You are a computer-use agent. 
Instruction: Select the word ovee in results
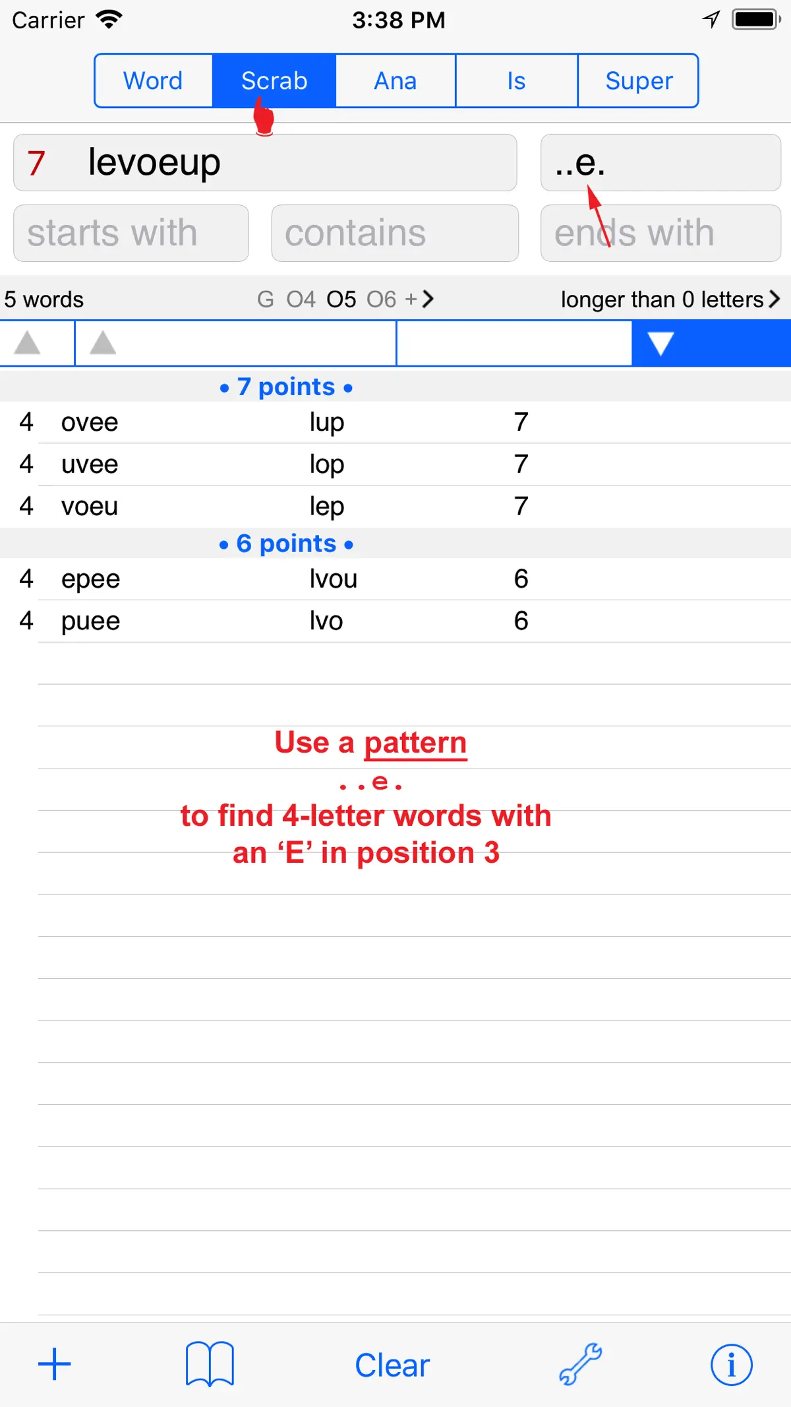pos(90,422)
